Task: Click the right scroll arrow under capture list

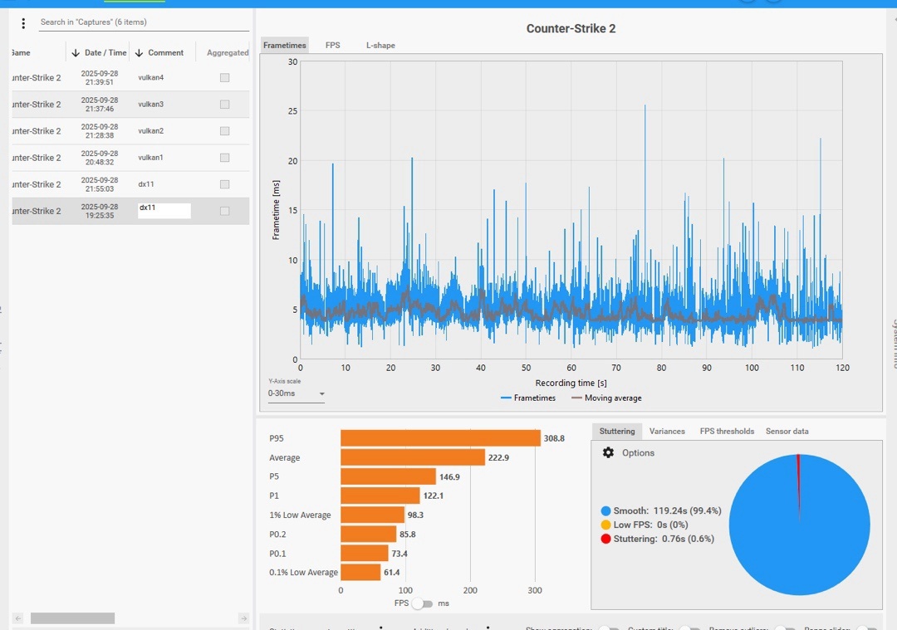Action: (243, 618)
